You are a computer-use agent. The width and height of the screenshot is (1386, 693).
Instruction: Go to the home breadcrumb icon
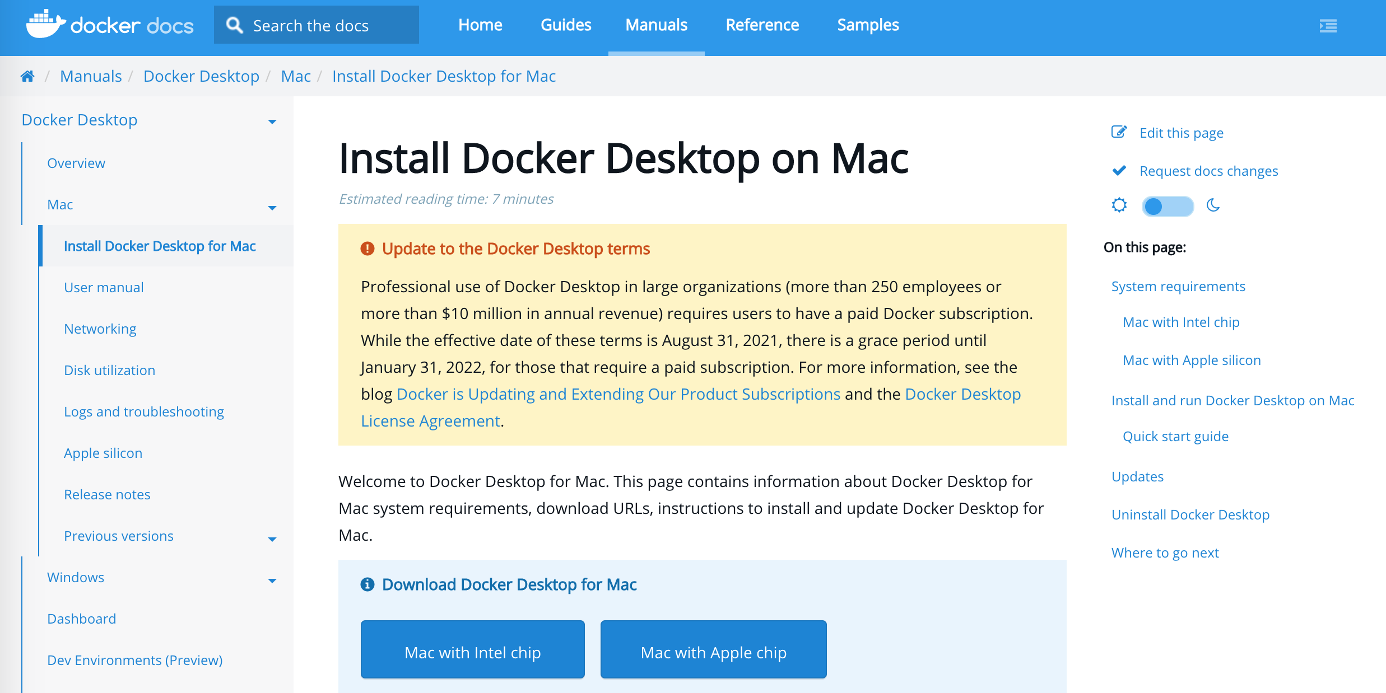(27, 76)
